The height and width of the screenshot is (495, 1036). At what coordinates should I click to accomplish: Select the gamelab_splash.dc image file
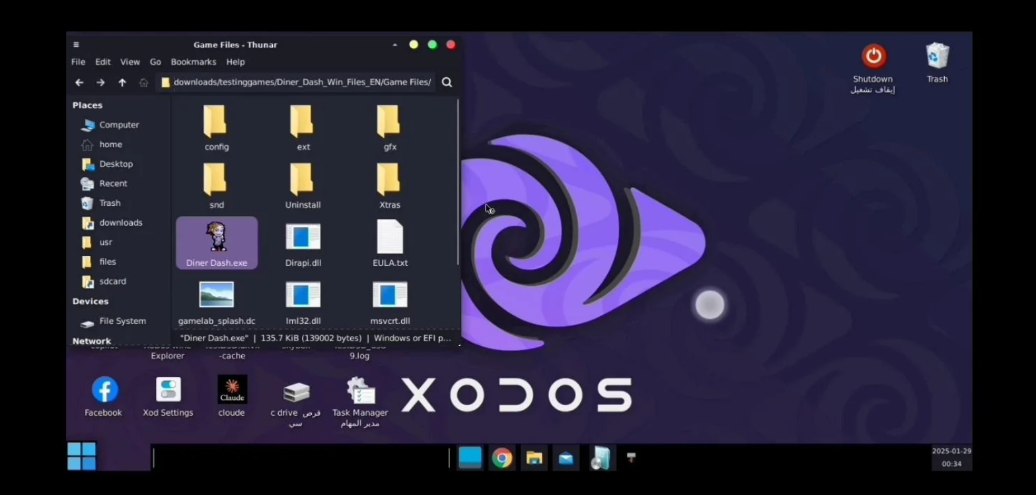click(217, 302)
